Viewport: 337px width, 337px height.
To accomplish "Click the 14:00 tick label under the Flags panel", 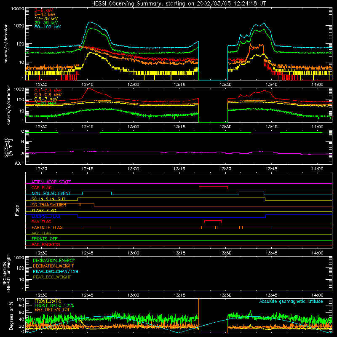I will pyautogui.click(x=317, y=253).
